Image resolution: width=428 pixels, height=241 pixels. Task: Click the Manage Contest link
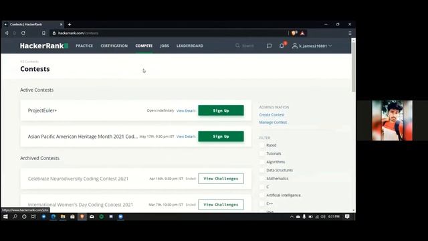coord(273,122)
